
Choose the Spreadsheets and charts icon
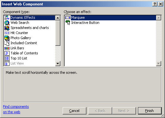click(x=7, y=28)
